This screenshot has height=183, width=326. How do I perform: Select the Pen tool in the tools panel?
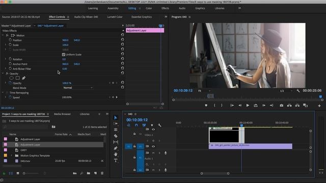coord(116,148)
